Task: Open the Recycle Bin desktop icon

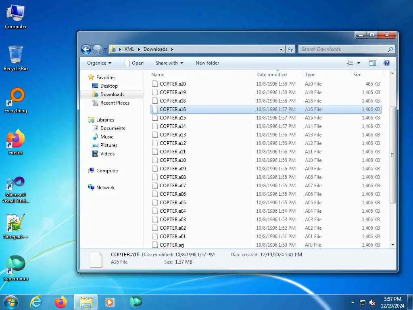Action: click(x=16, y=59)
